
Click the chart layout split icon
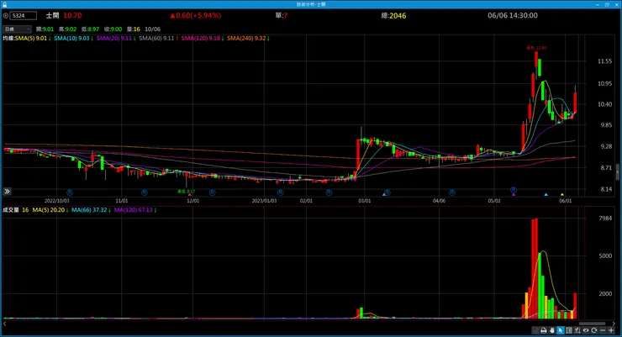pos(569,330)
